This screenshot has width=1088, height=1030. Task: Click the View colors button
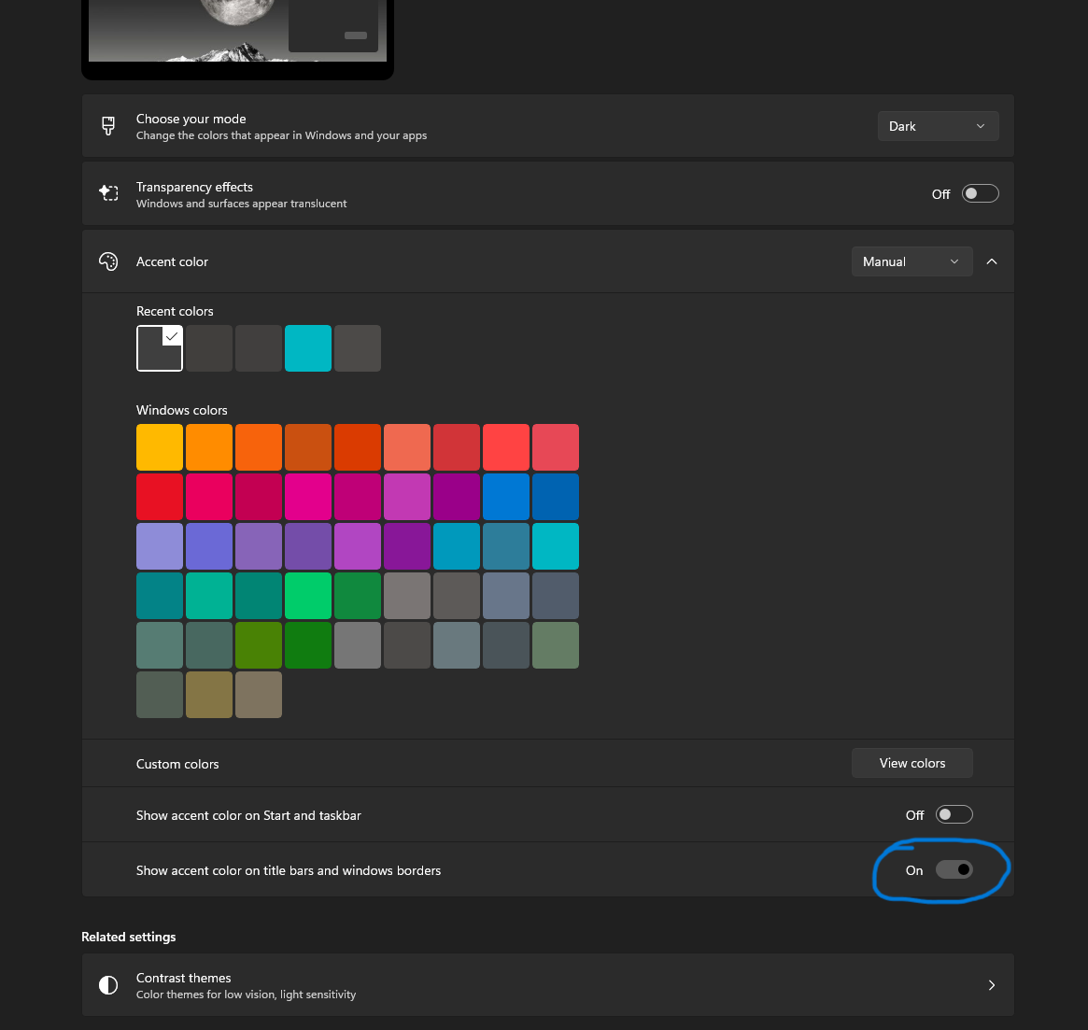click(x=911, y=763)
